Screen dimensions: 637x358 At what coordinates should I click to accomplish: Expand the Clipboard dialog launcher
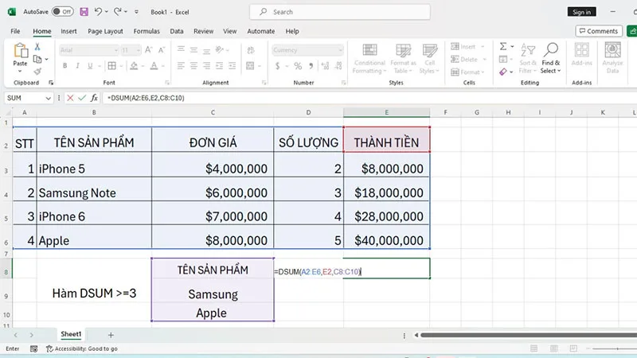point(51,83)
